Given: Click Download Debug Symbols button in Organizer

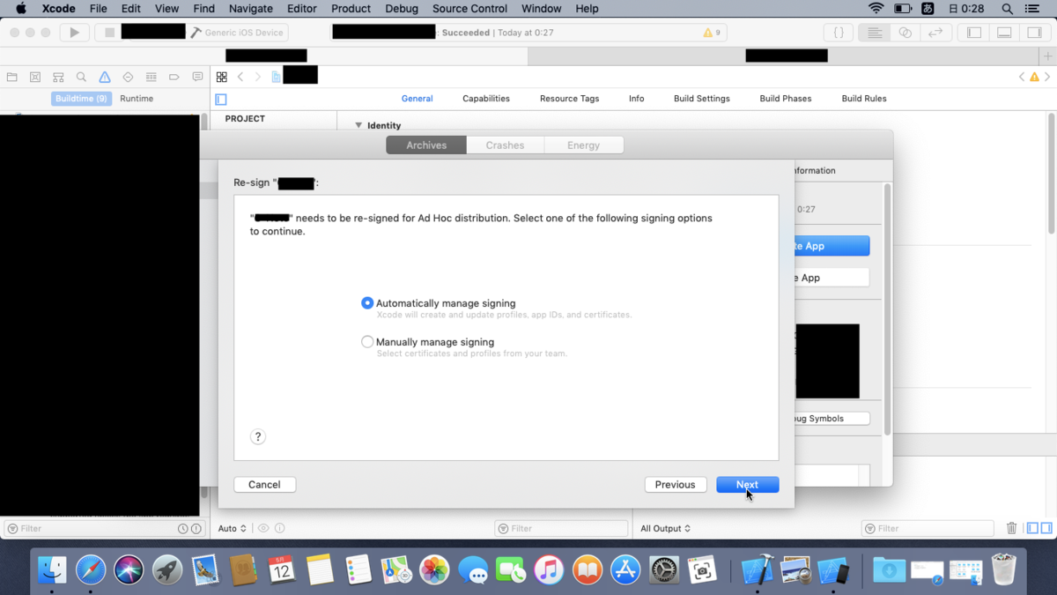Looking at the screenshot, I should 832,419.
